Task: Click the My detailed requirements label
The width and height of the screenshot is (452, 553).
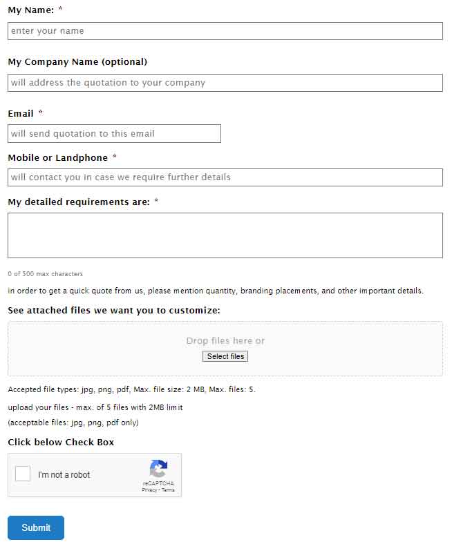Action: [79, 202]
